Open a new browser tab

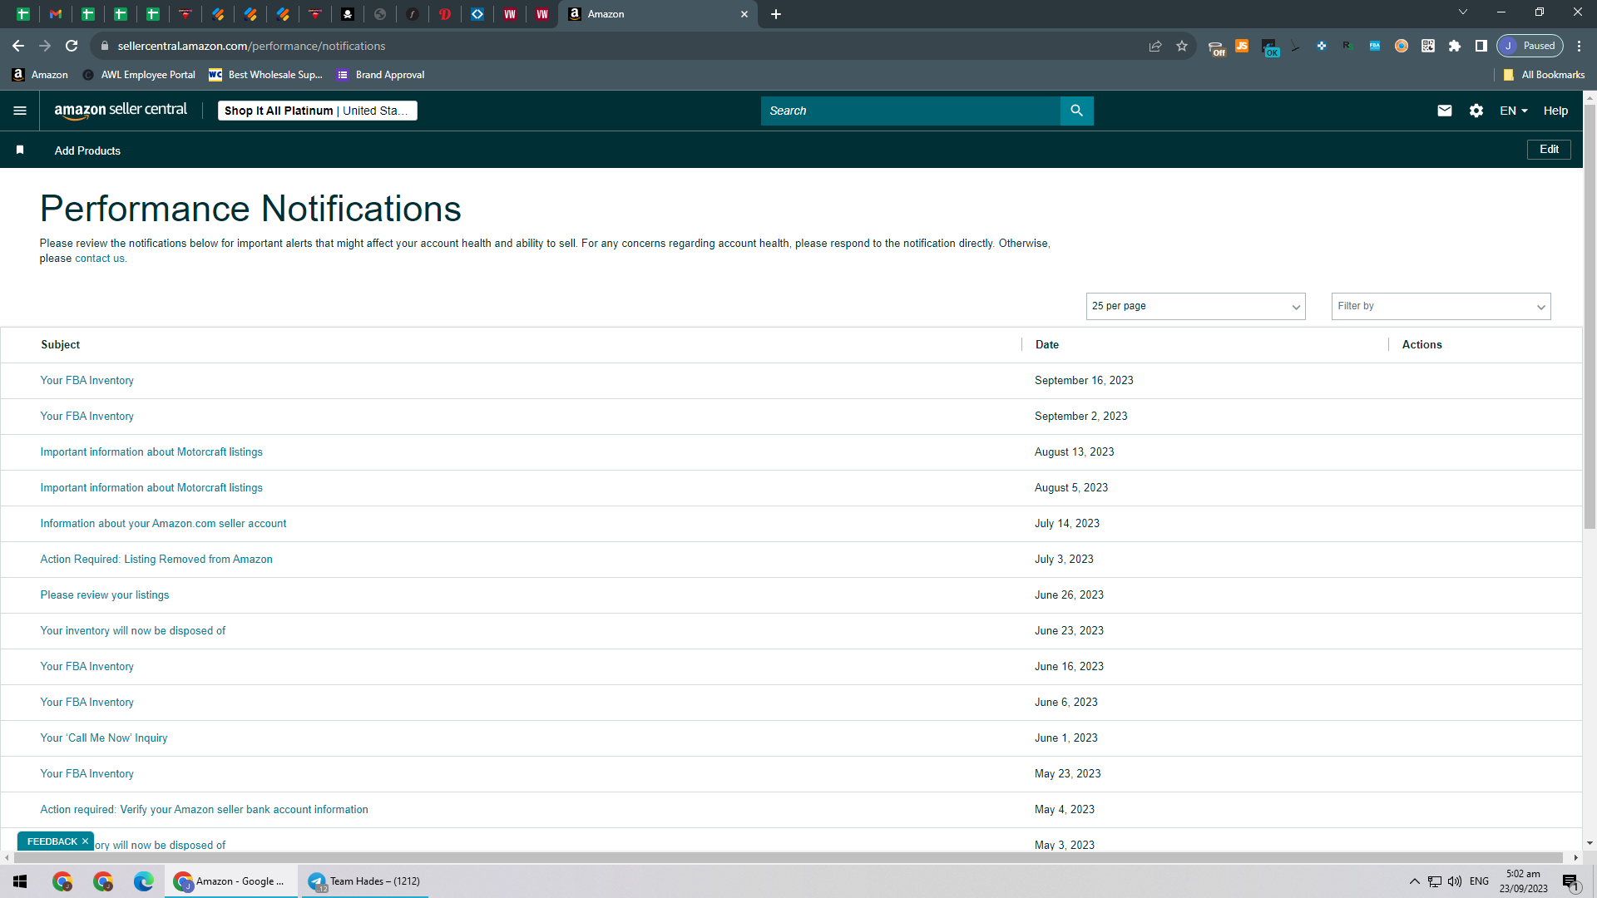click(x=776, y=14)
